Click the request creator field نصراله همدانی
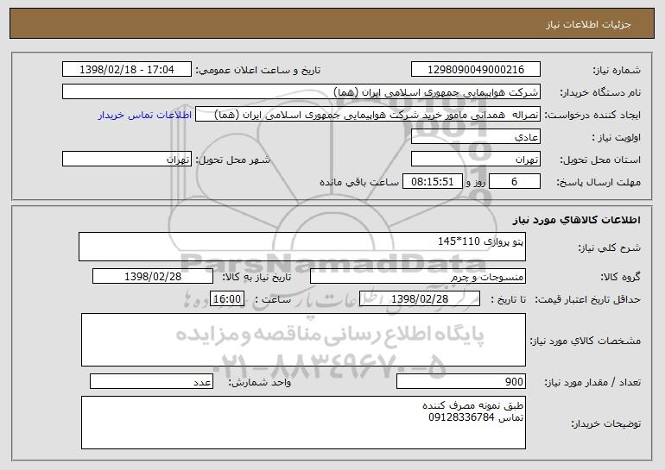 pyautogui.click(x=368, y=115)
